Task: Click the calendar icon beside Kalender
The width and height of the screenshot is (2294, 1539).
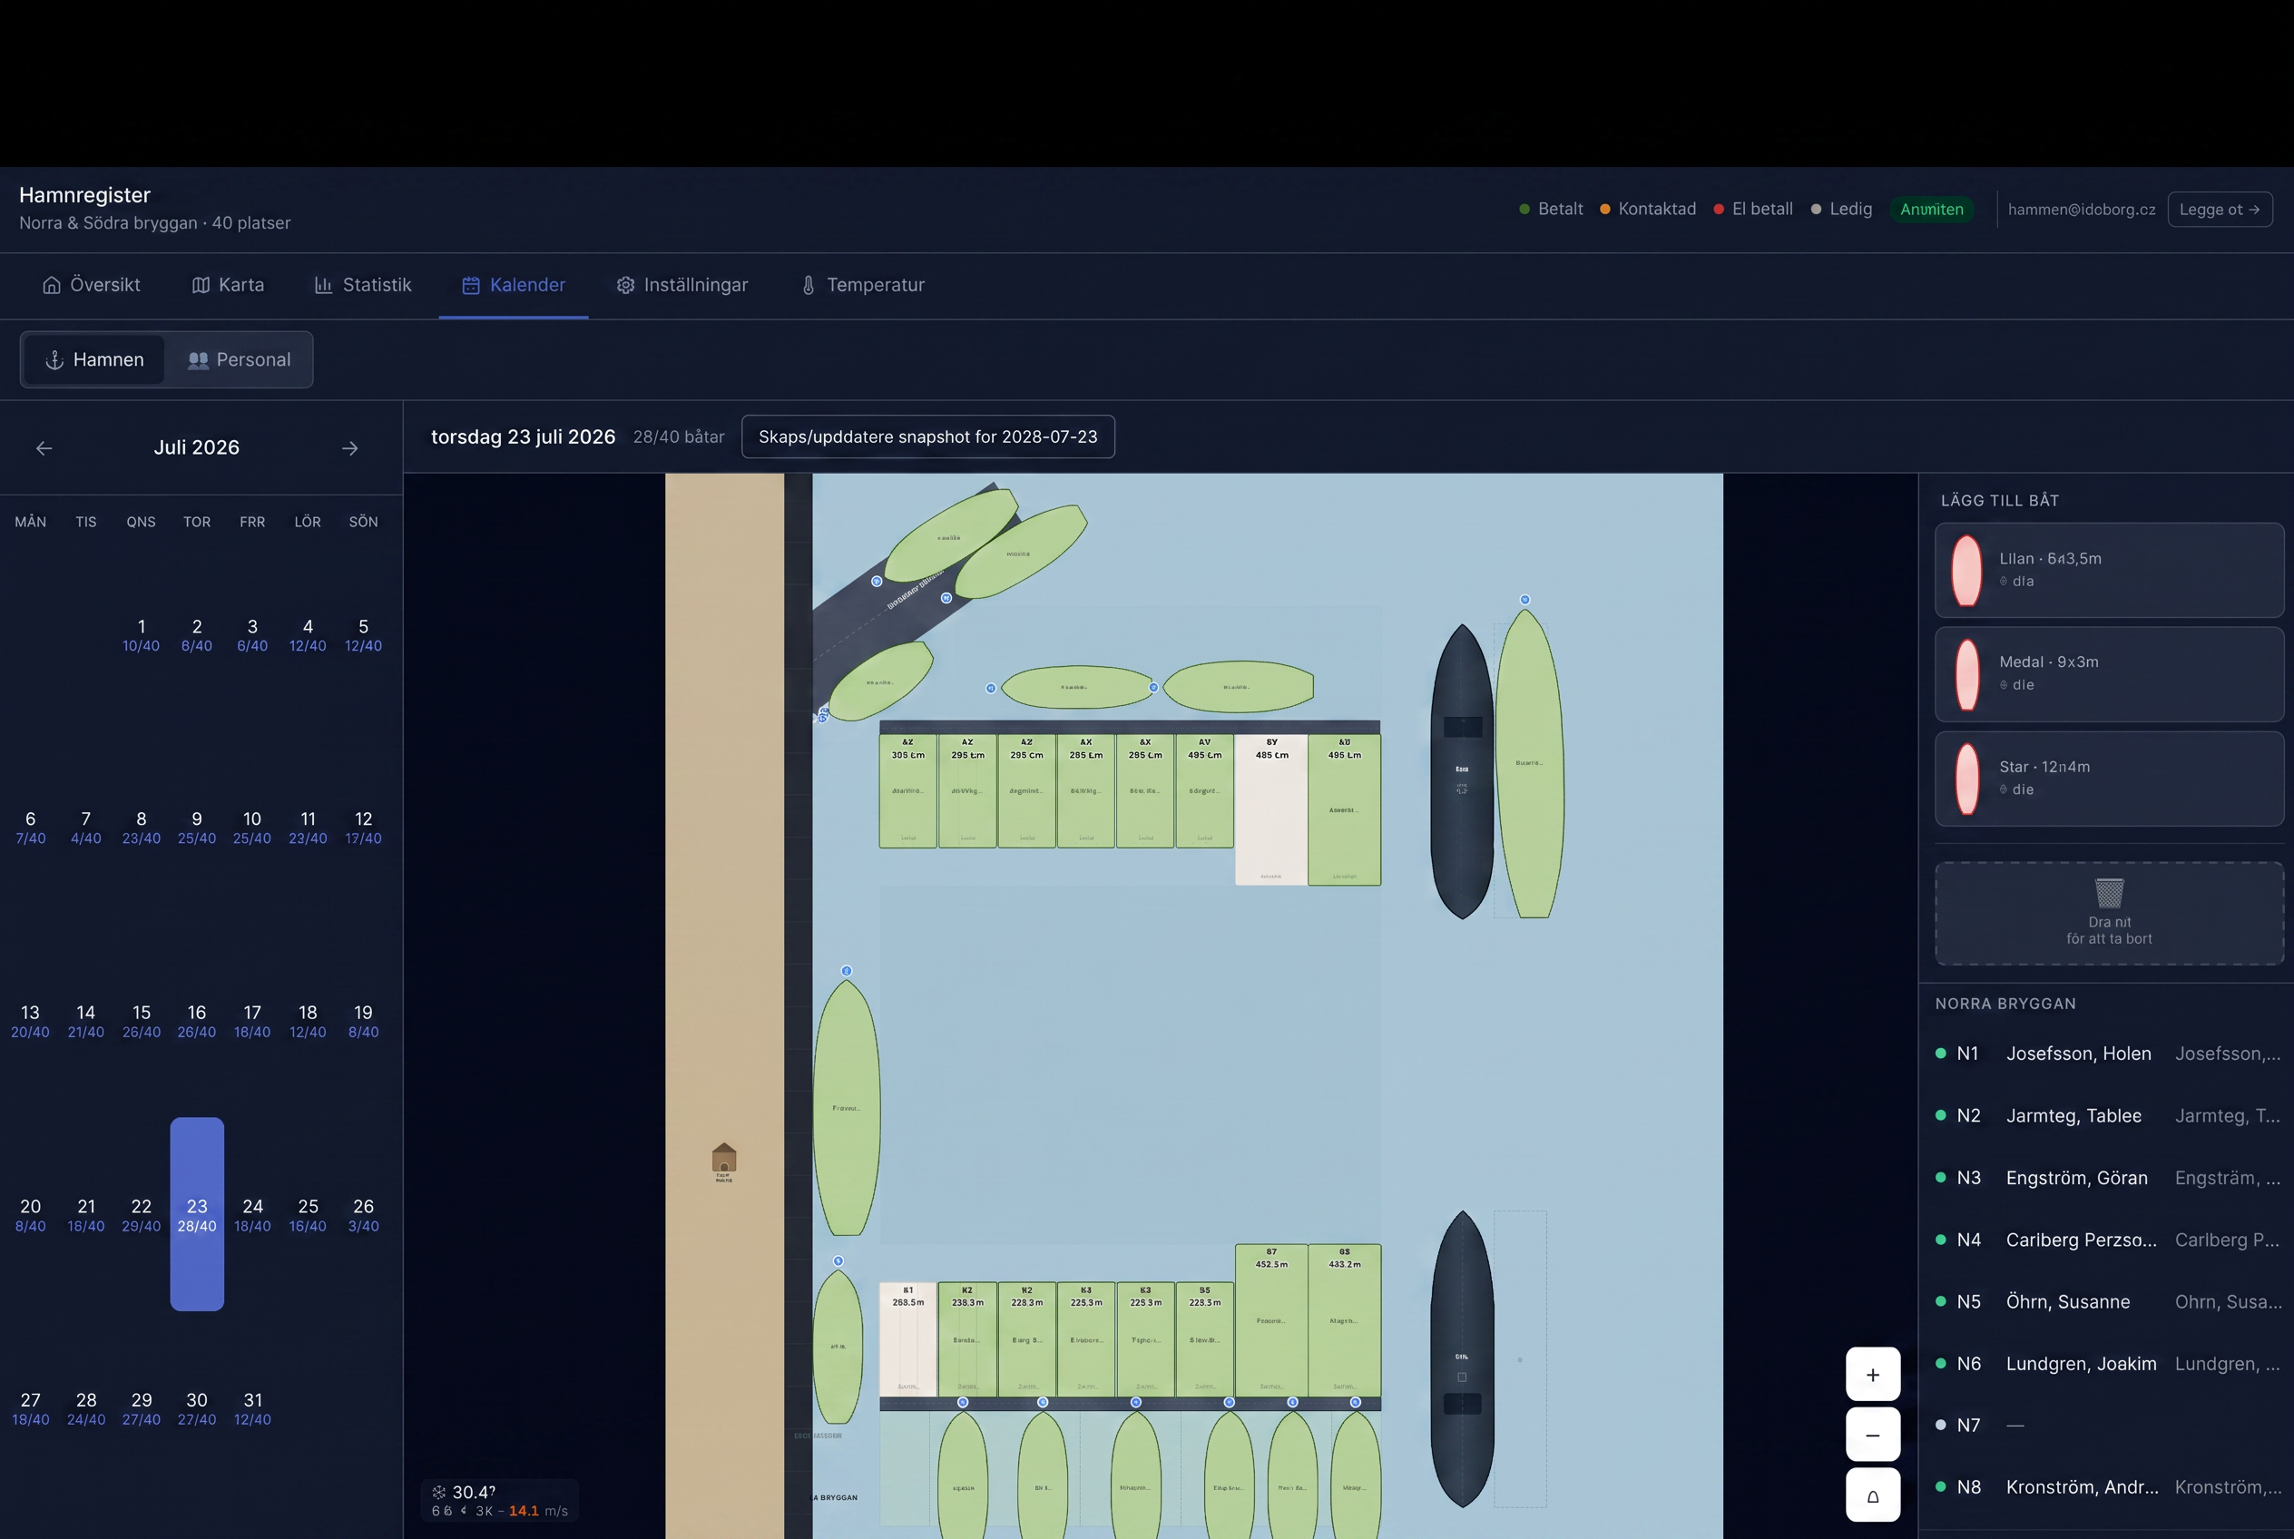Action: tap(471, 285)
